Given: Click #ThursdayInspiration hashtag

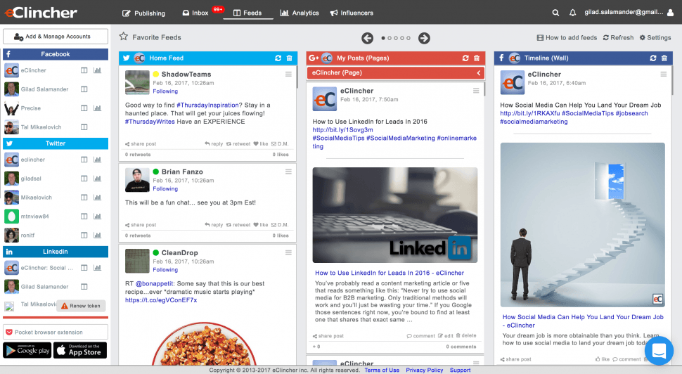Looking at the screenshot, I should pyautogui.click(x=208, y=105).
